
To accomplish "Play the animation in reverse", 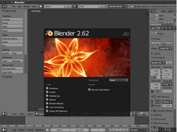I will [x=117, y=130].
